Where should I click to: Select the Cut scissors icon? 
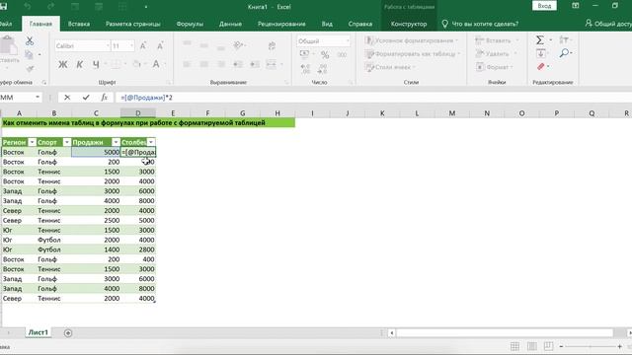[30, 40]
